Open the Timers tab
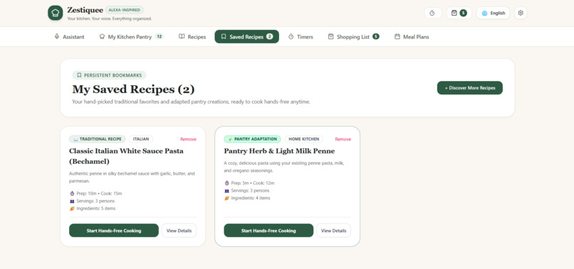The image size is (574, 269). tap(301, 37)
